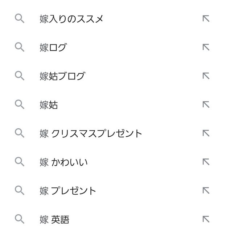Choose the 嫁ログ search suggestion
The height and width of the screenshot is (232, 226).
[x=53, y=47]
